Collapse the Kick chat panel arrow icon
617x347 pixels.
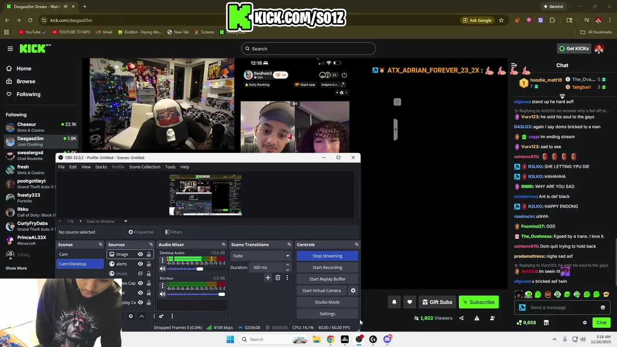[514, 66]
